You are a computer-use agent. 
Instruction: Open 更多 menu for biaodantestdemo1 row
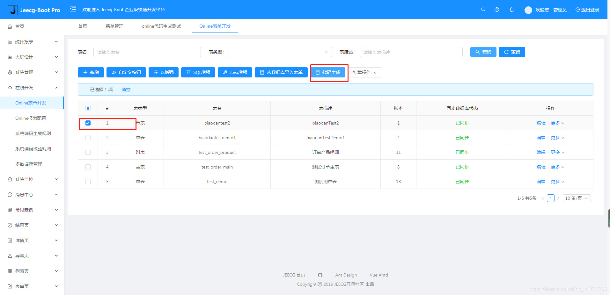click(557, 138)
